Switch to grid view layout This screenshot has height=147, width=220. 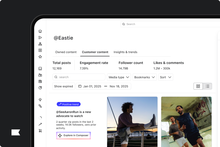pos(198,86)
